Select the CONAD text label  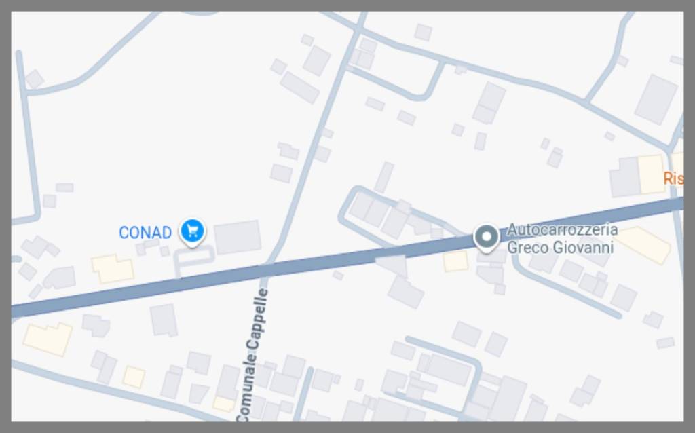tap(145, 233)
